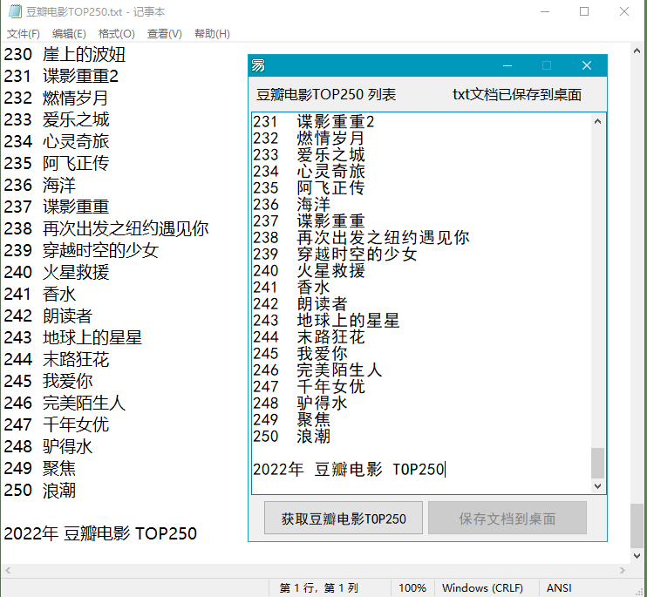647x597 pixels.
Task: Click popup list row 243 地球上的星星
Action: [326, 321]
